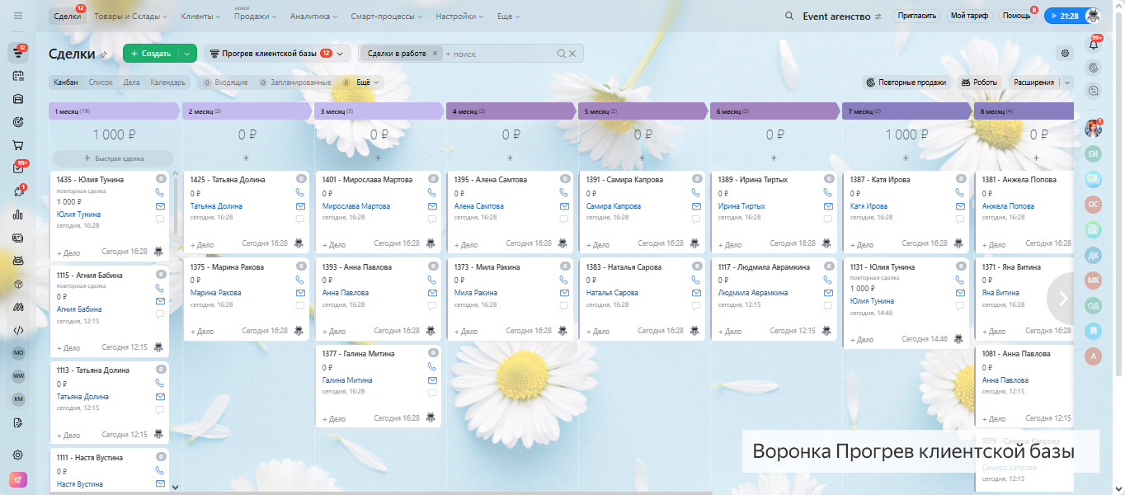Click comment icon on deal 1395 card
The width and height of the screenshot is (1125, 495).
click(564, 219)
